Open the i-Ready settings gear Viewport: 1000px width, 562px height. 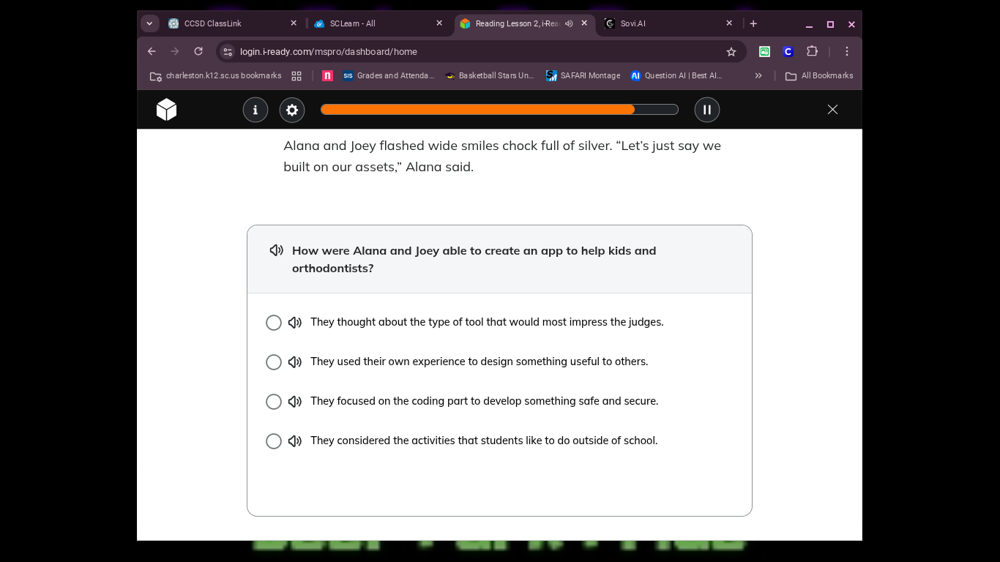pyautogui.click(x=292, y=110)
